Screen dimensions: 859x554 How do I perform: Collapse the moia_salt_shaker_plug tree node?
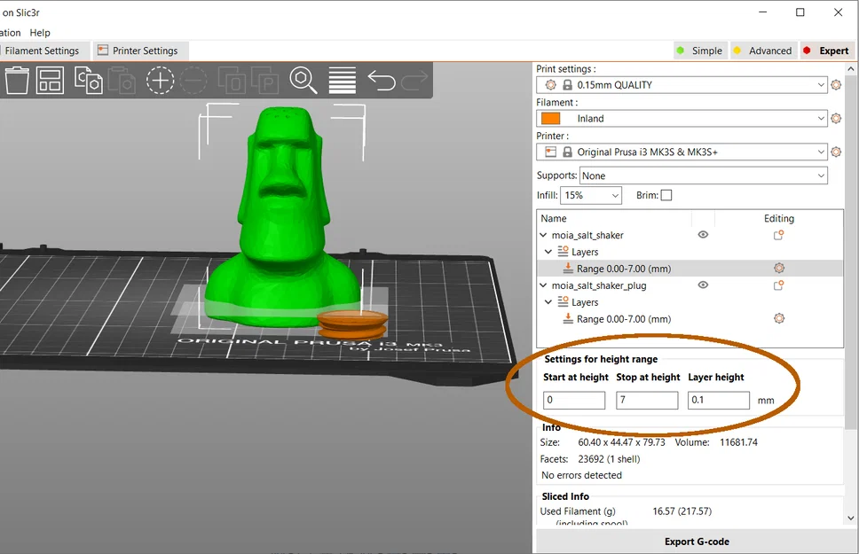tap(543, 285)
